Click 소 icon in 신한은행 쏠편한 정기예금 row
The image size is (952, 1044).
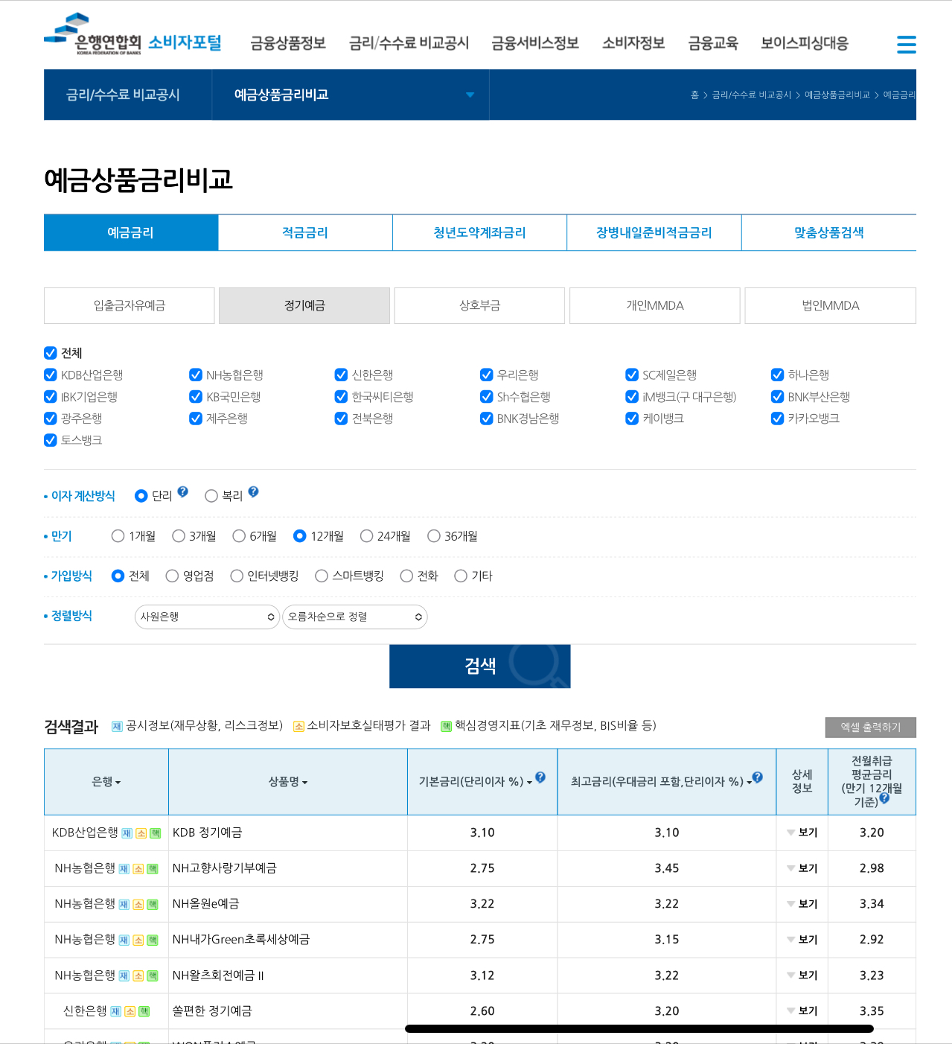[130, 1012]
